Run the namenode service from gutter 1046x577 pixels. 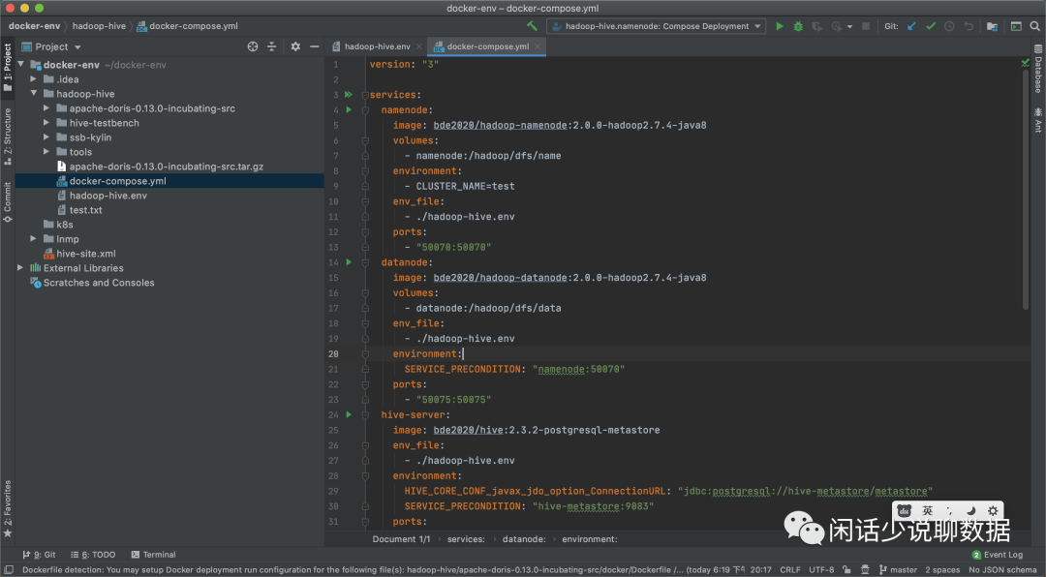(x=349, y=110)
